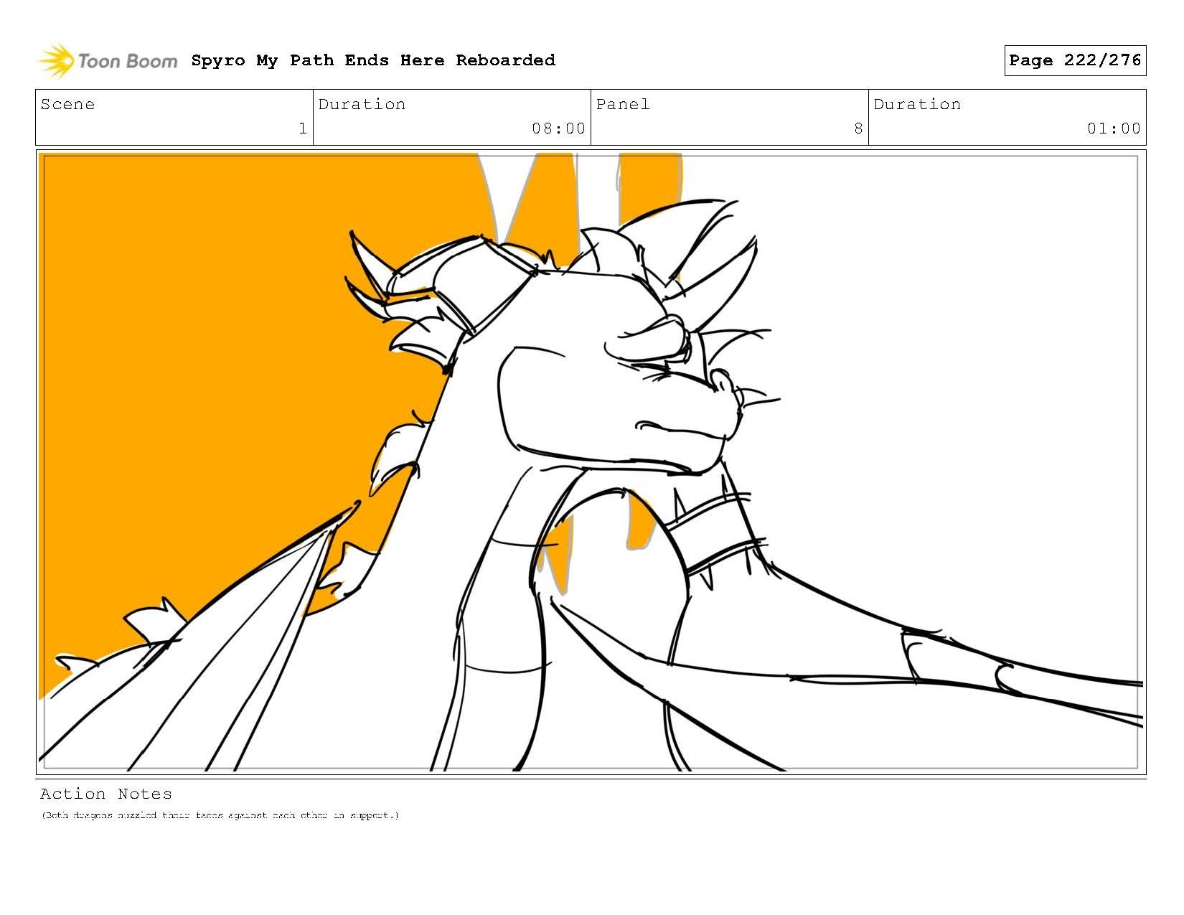Click the storyboard panel drawing of two dragons

click(591, 462)
